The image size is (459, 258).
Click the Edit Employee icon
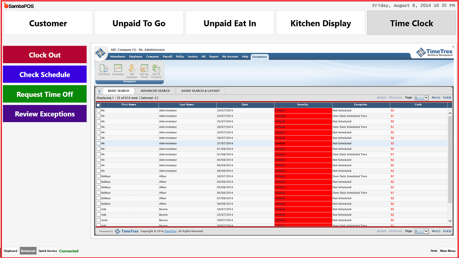coord(132,71)
